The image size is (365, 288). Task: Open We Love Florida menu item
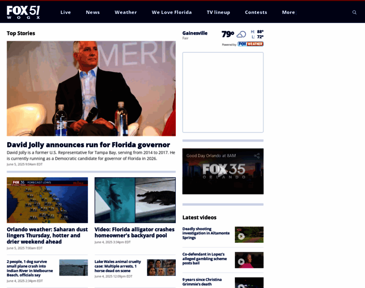172,12
